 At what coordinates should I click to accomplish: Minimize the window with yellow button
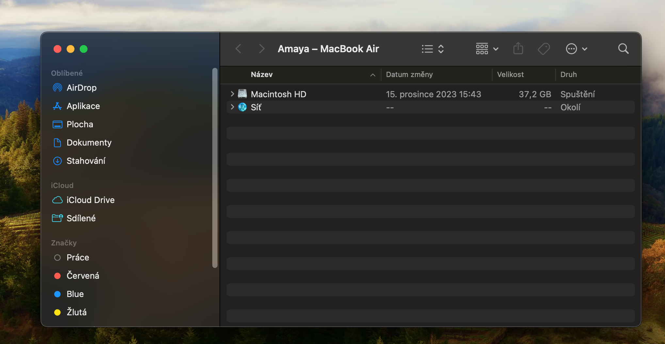(71, 49)
